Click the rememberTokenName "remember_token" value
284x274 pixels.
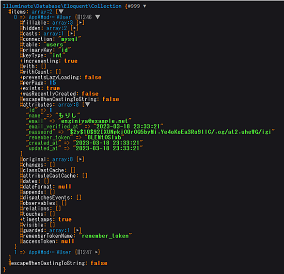click(105, 236)
